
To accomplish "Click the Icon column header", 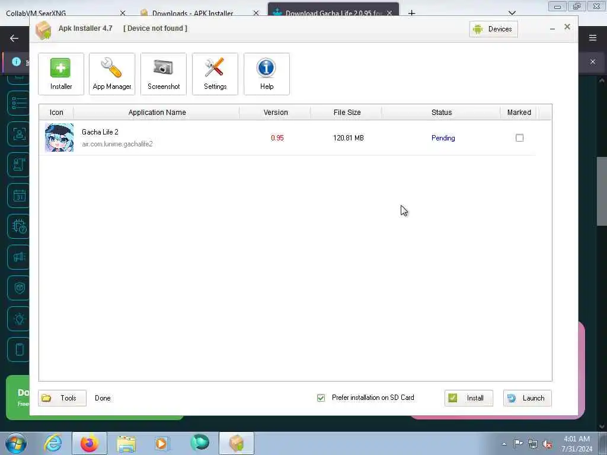I will point(56,112).
